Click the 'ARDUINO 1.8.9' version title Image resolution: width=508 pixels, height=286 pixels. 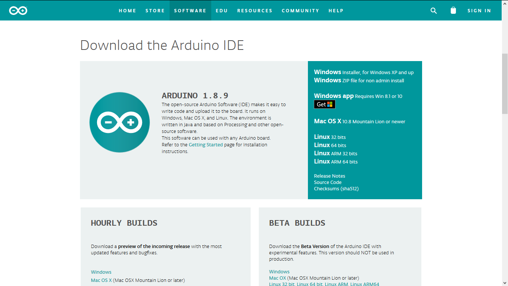[x=195, y=96]
